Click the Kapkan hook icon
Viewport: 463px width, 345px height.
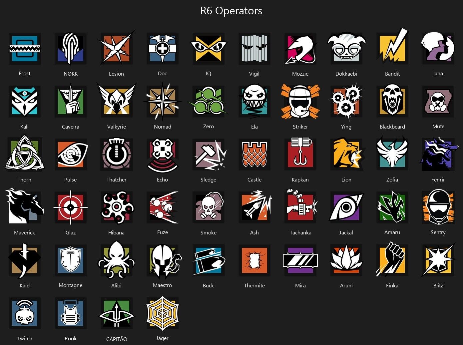300,154
